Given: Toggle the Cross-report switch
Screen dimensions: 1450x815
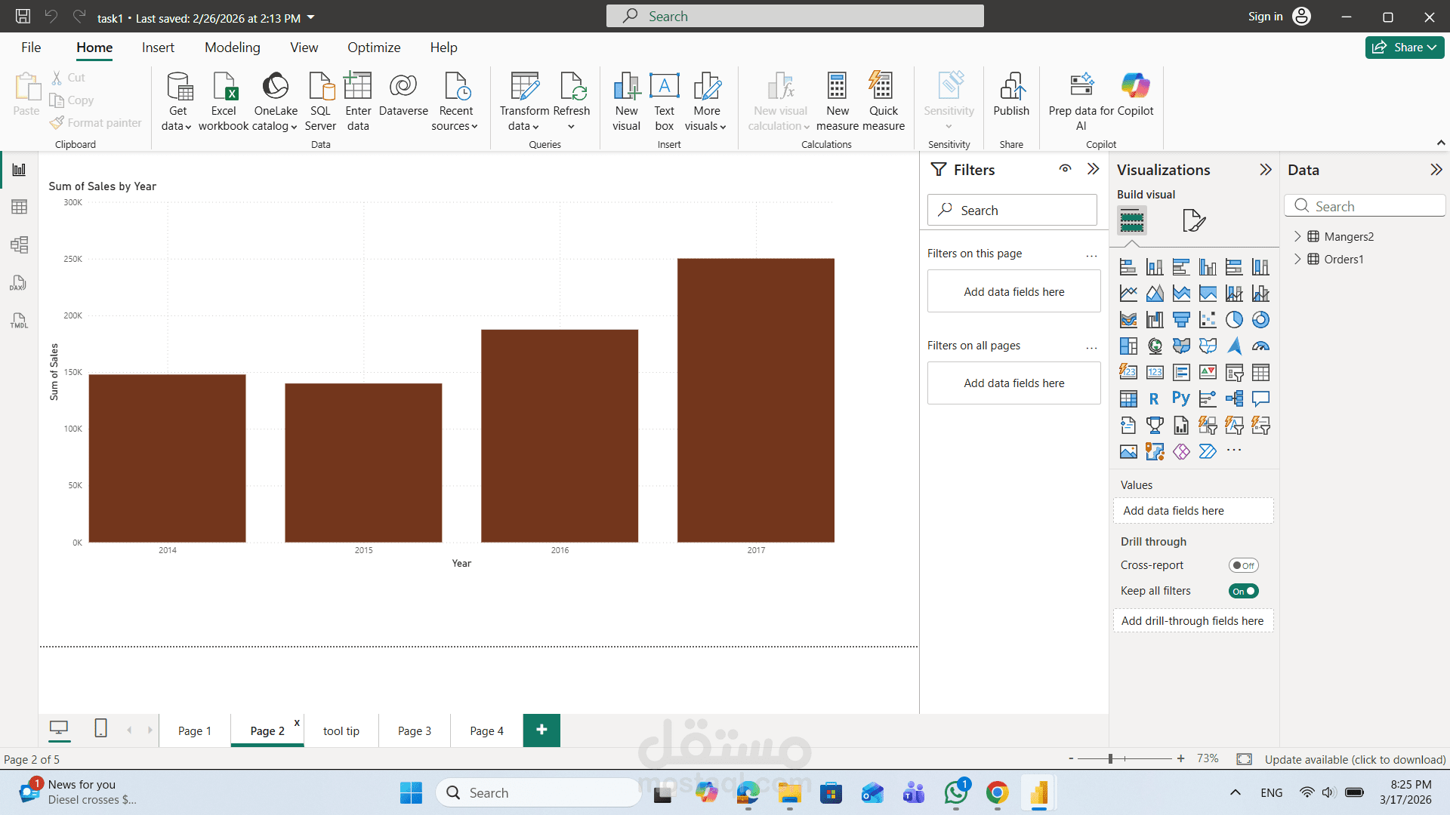Looking at the screenshot, I should click(x=1243, y=565).
